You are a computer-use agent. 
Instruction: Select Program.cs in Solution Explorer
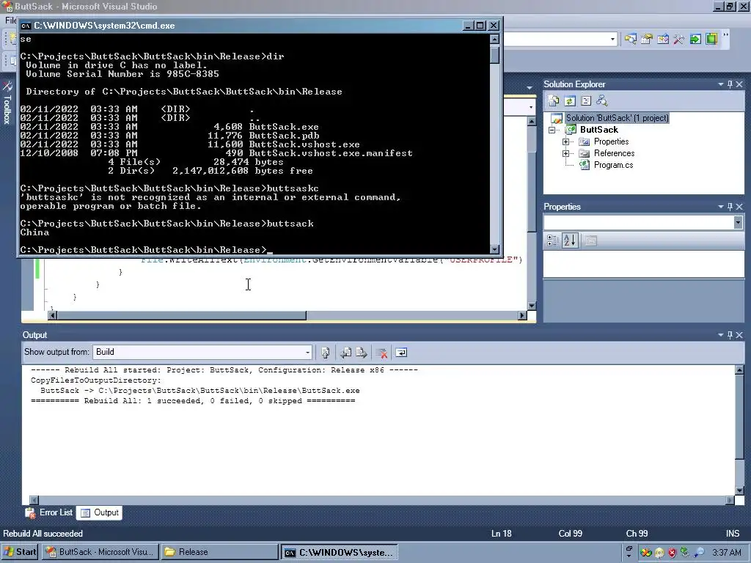(613, 165)
